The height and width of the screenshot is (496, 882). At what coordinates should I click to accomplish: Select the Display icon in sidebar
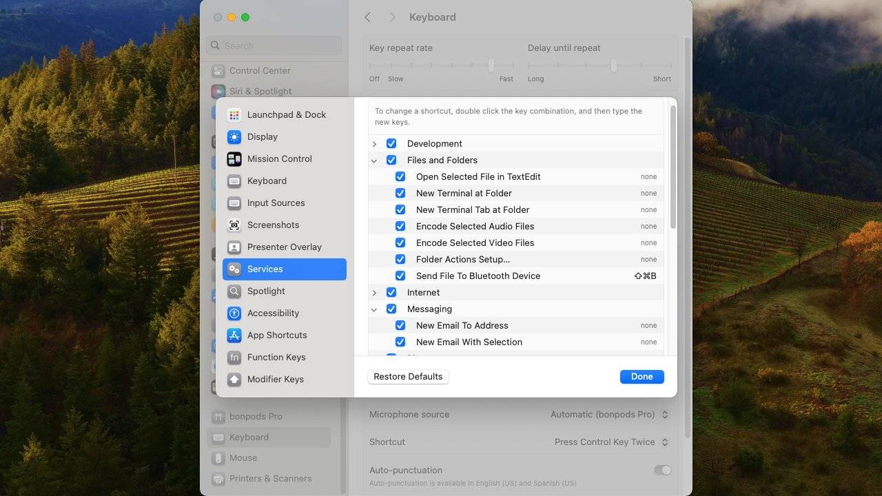point(234,137)
